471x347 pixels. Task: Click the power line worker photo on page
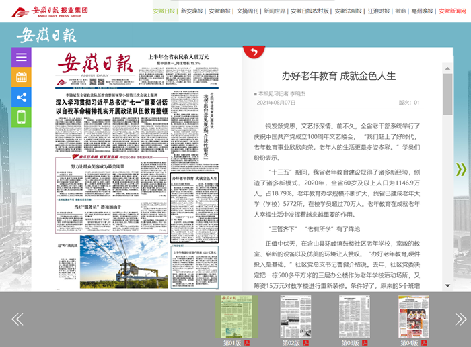point(124,262)
